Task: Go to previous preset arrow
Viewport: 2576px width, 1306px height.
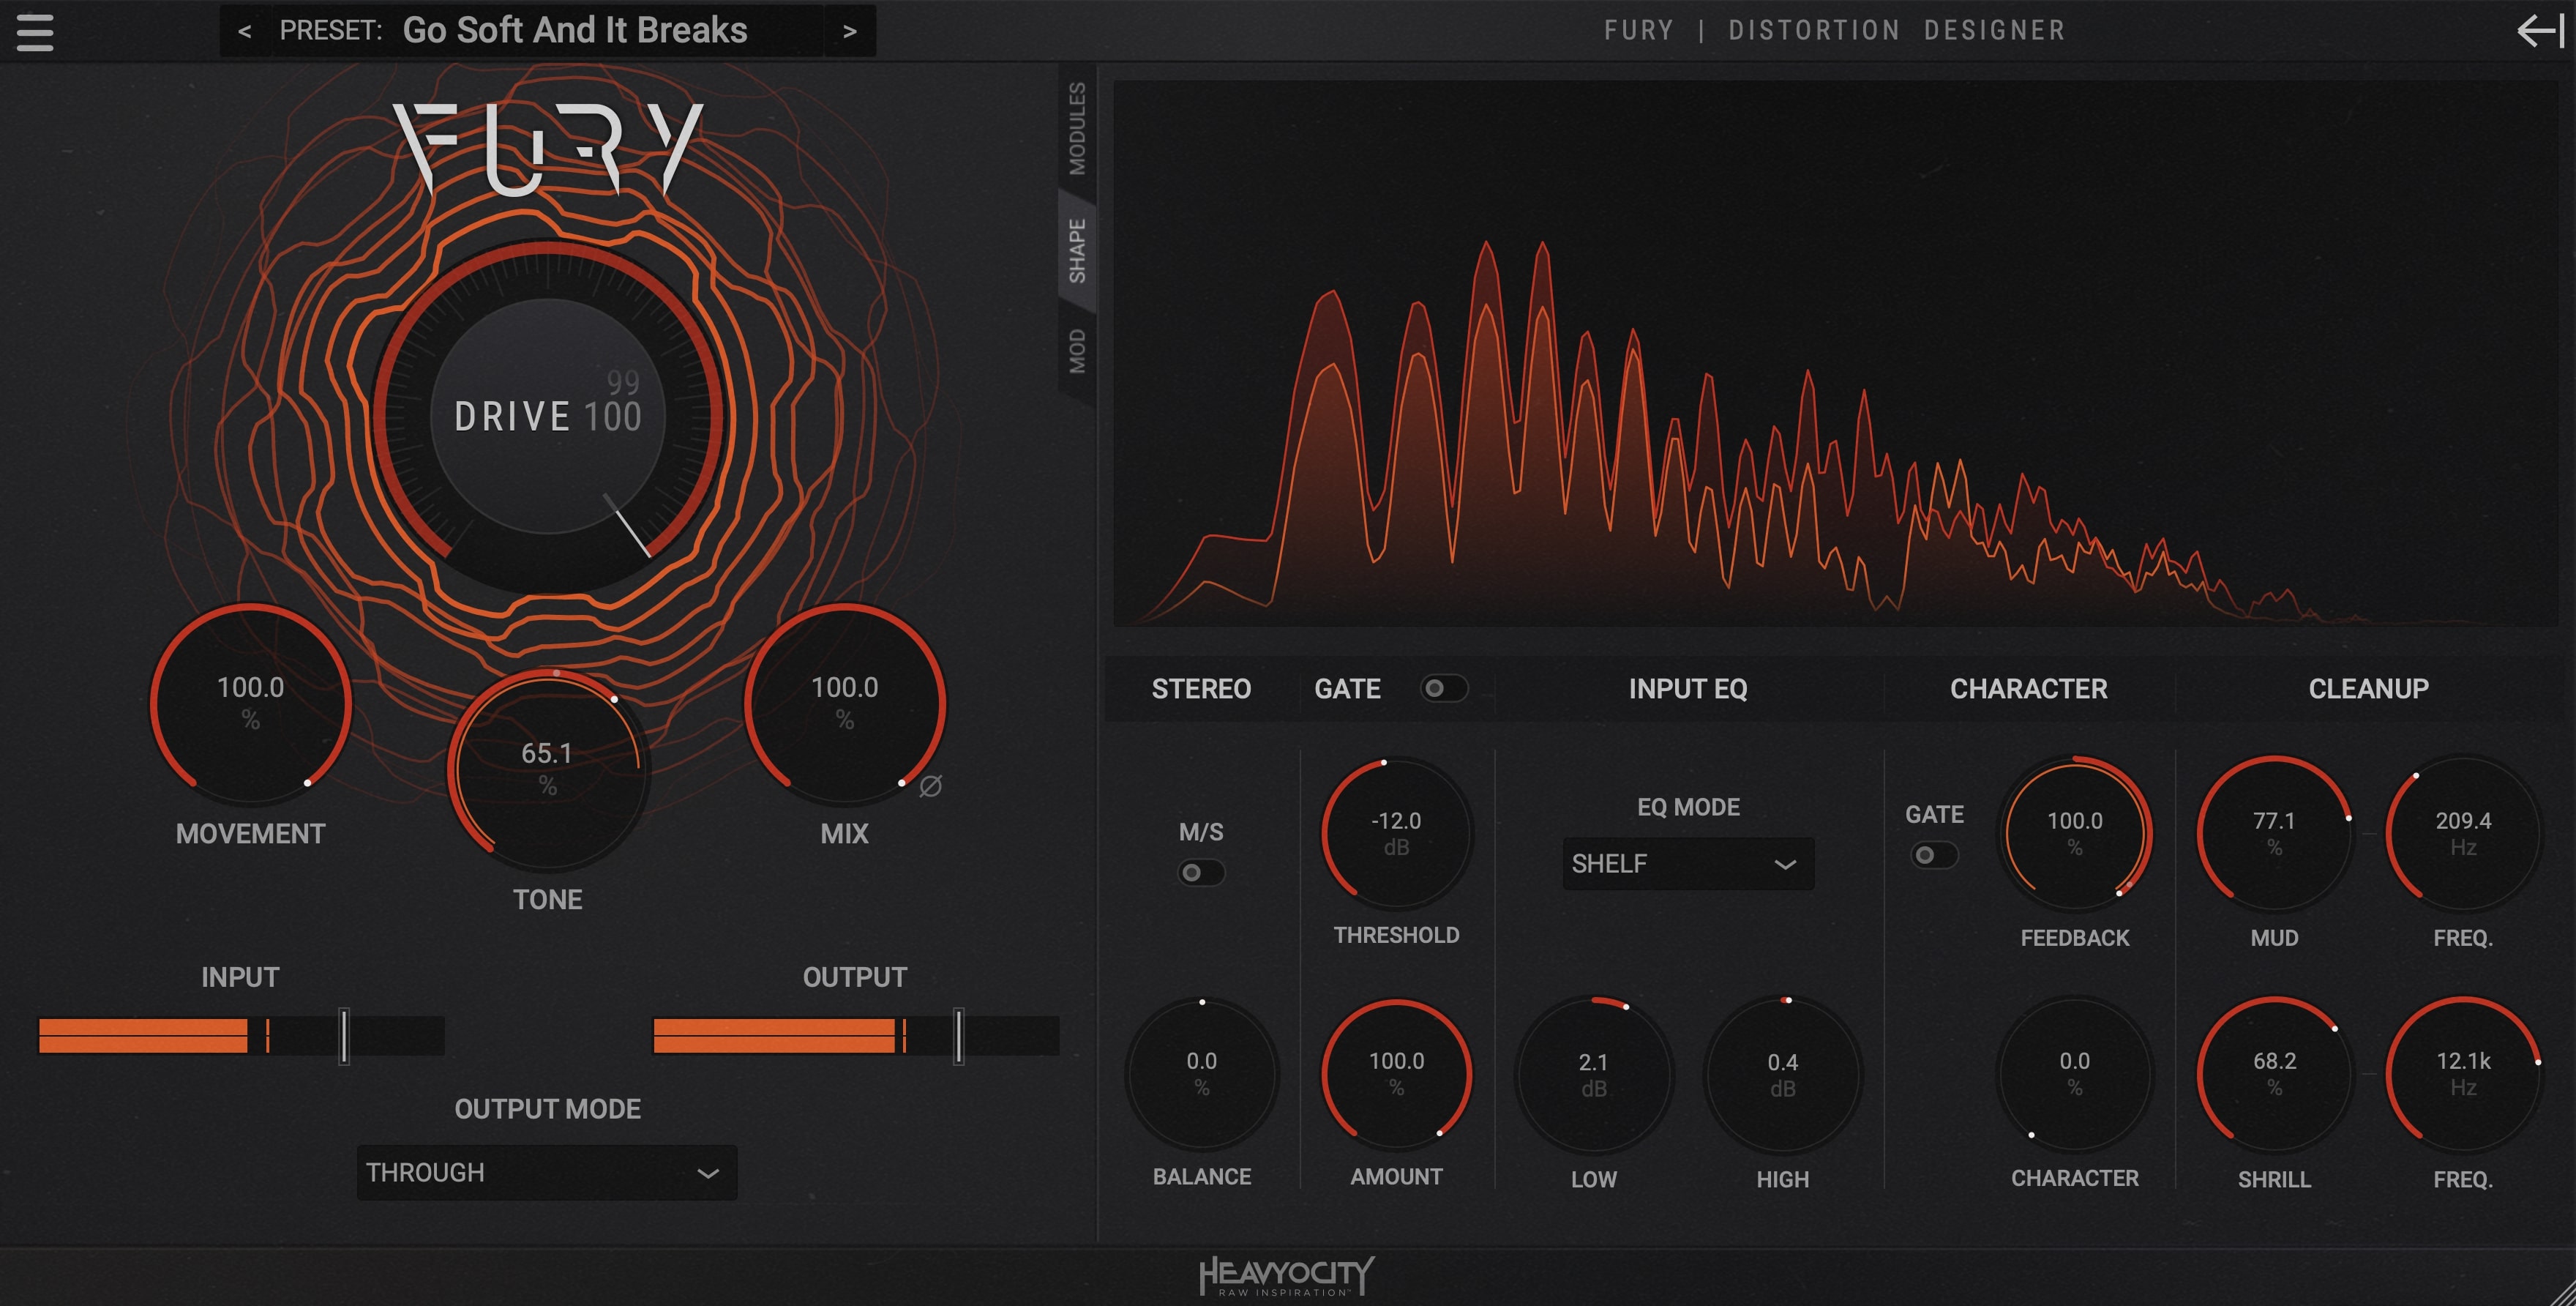Action: [244, 32]
